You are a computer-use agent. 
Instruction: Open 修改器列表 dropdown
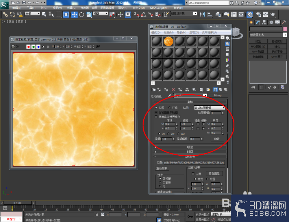click(x=268, y=35)
